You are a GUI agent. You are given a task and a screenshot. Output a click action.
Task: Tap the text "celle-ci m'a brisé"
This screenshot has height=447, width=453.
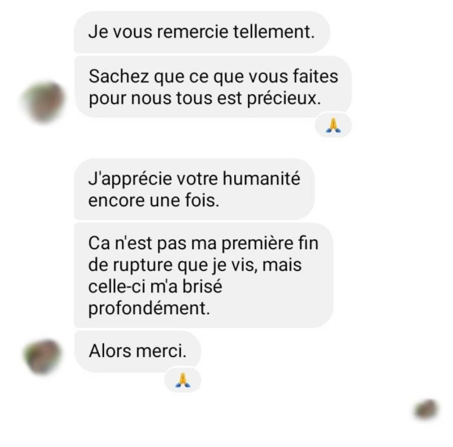(x=155, y=286)
